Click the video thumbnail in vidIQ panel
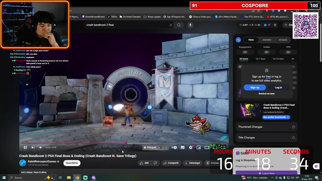The width and height of the screenshot is (322, 181). click(249, 111)
